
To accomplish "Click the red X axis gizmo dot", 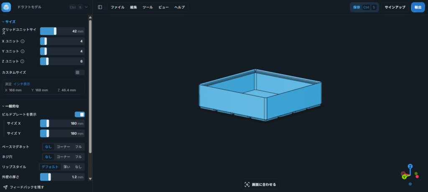I will click(x=417, y=177).
